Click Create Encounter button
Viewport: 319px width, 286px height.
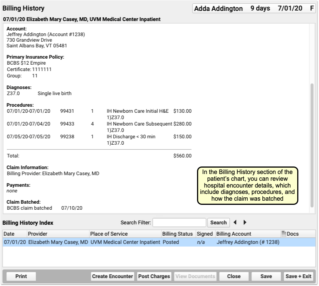113,276
